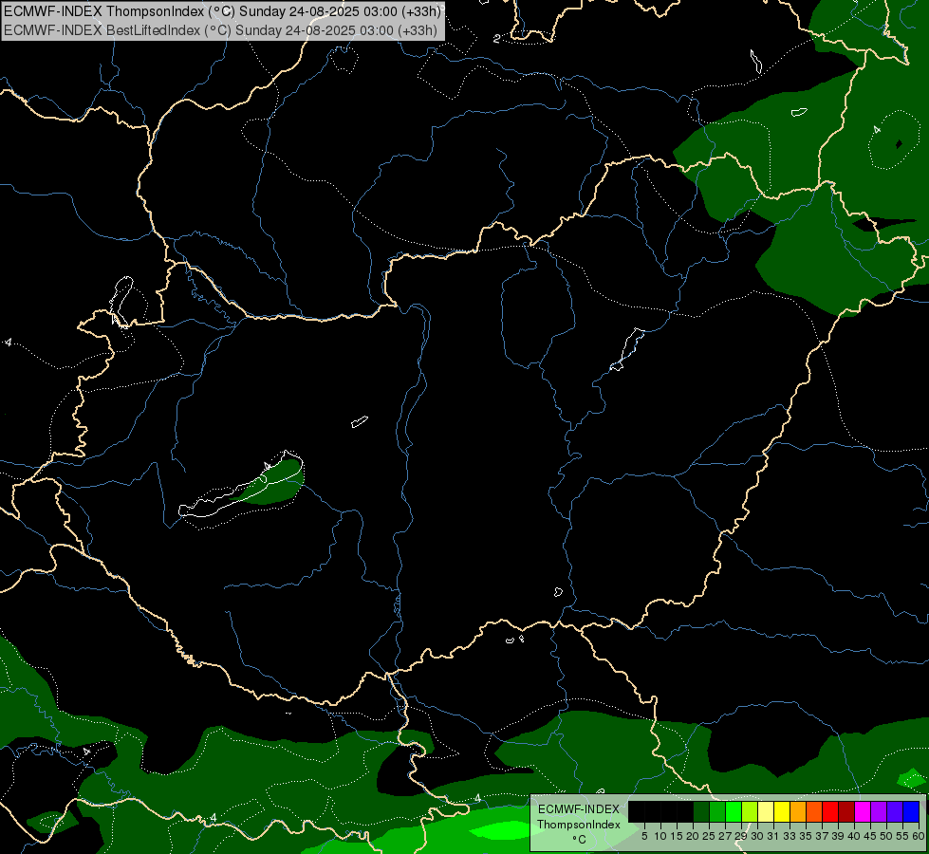
Task: Click legend scale value 37
Action: point(822,836)
